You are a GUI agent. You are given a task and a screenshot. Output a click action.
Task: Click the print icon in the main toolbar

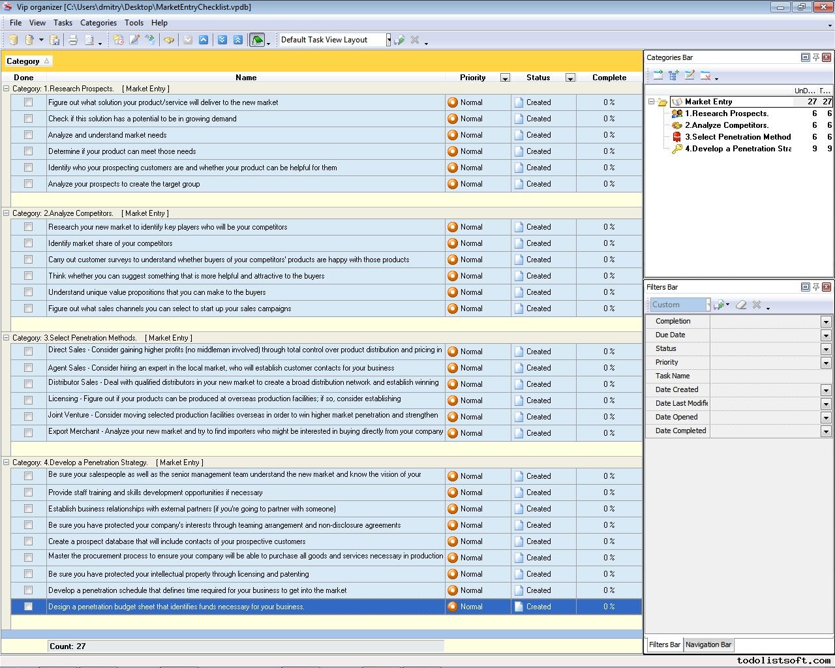(x=73, y=40)
